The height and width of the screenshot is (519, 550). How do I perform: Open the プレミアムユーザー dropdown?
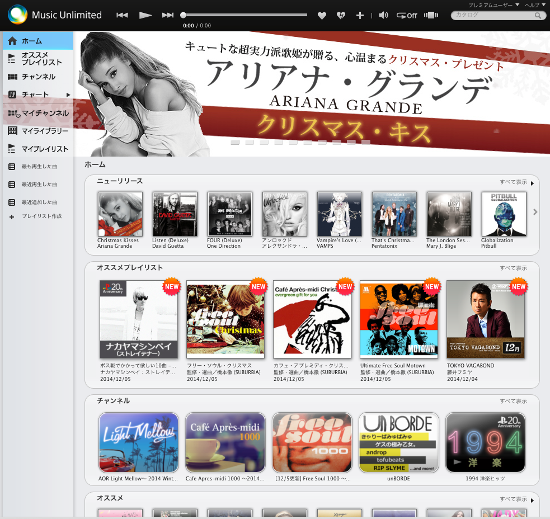(x=493, y=5)
